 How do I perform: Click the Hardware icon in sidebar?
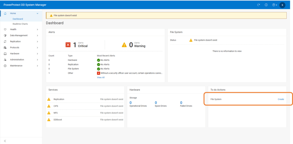5,54
